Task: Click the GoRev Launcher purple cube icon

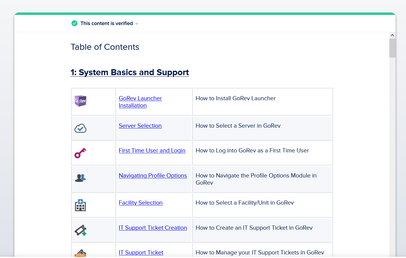Action: pyautogui.click(x=80, y=101)
